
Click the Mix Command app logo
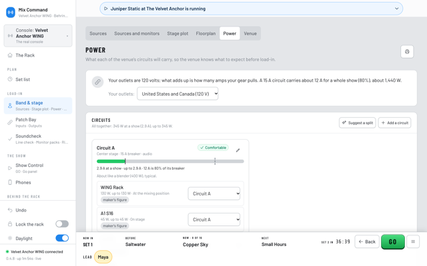point(11,12)
